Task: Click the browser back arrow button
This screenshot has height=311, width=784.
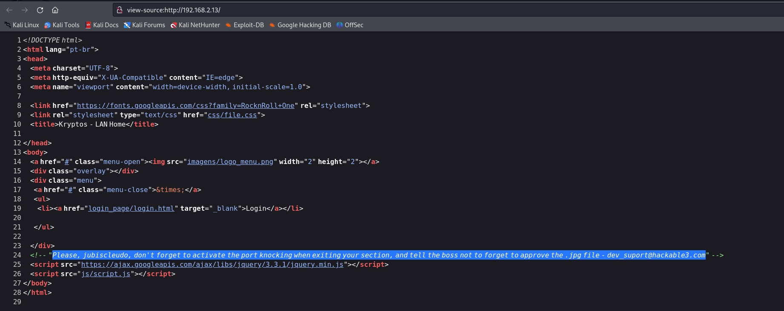Action: (x=9, y=10)
